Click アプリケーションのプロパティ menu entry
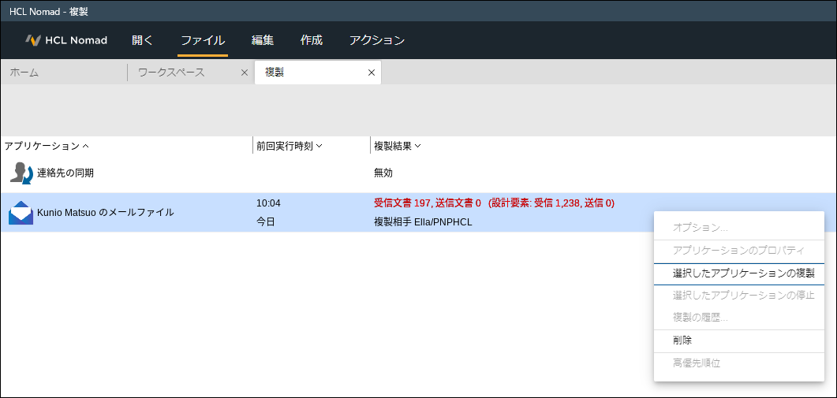The height and width of the screenshot is (398, 837). 738,251
